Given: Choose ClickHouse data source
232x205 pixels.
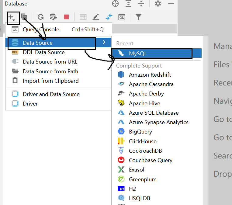Looking at the screenshot, I should click(x=157, y=141).
